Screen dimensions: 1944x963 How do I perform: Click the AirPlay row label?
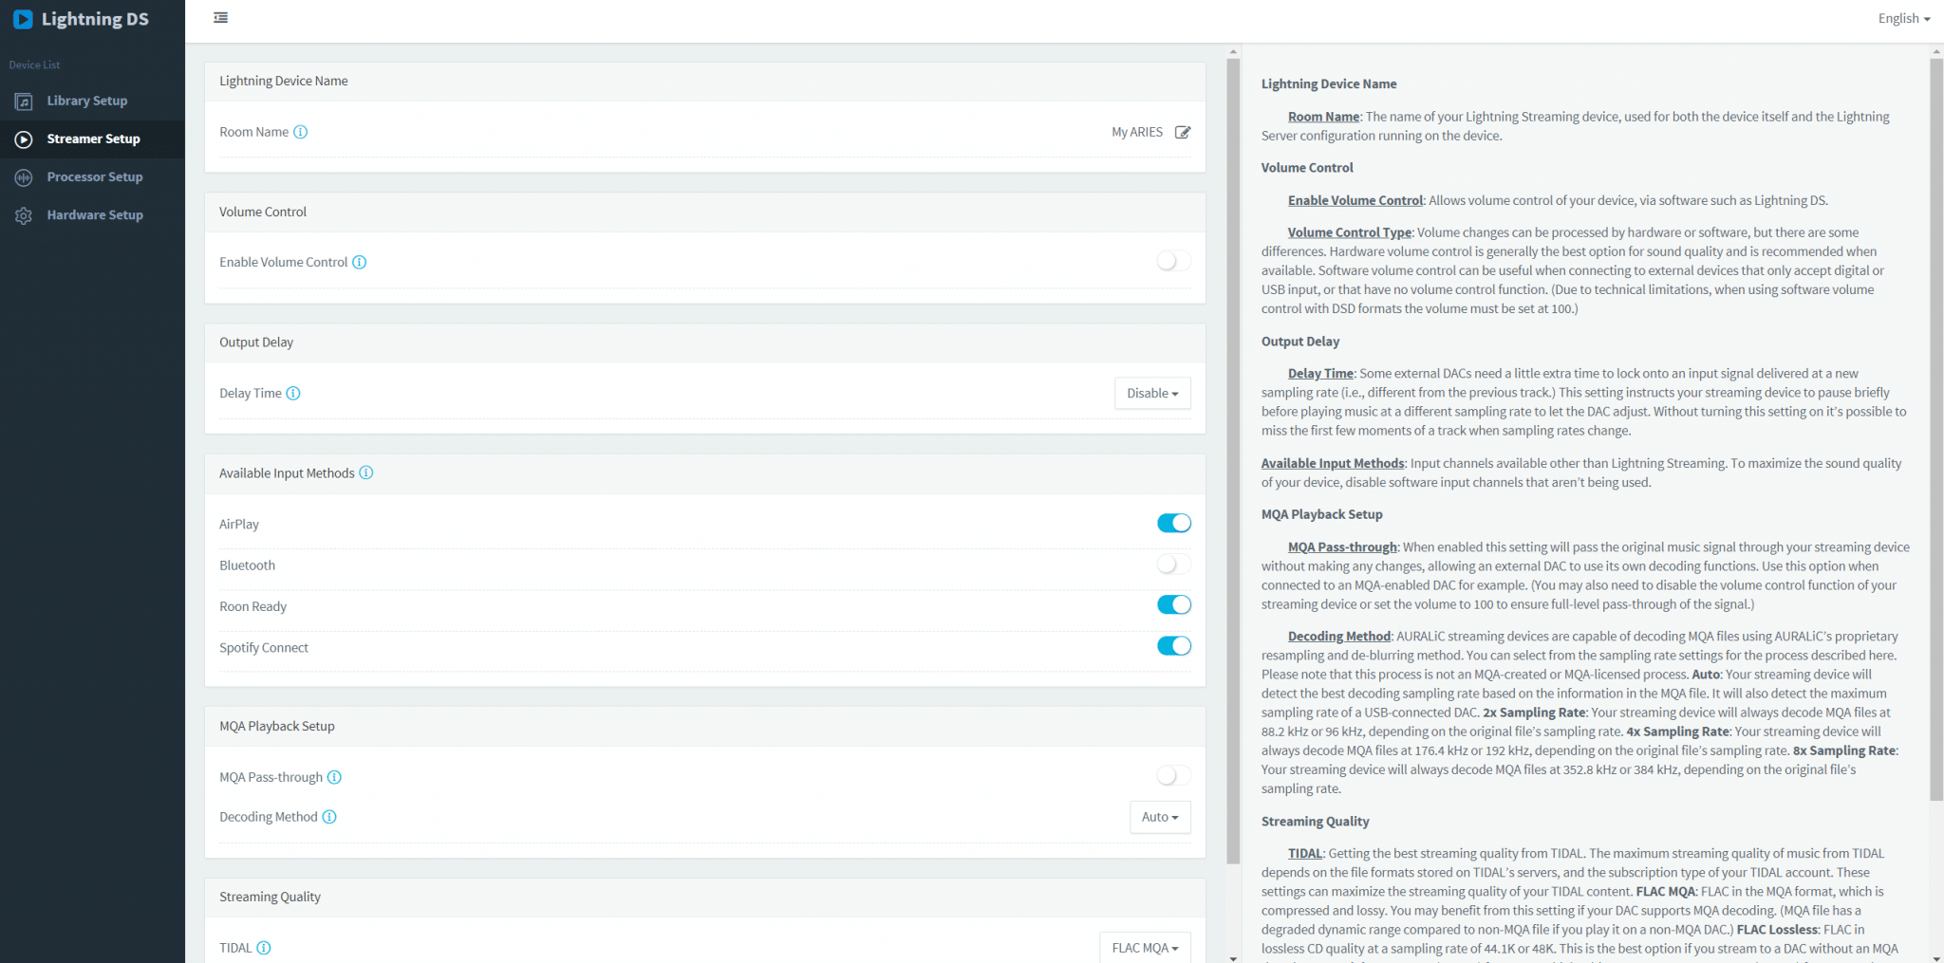pyautogui.click(x=239, y=524)
